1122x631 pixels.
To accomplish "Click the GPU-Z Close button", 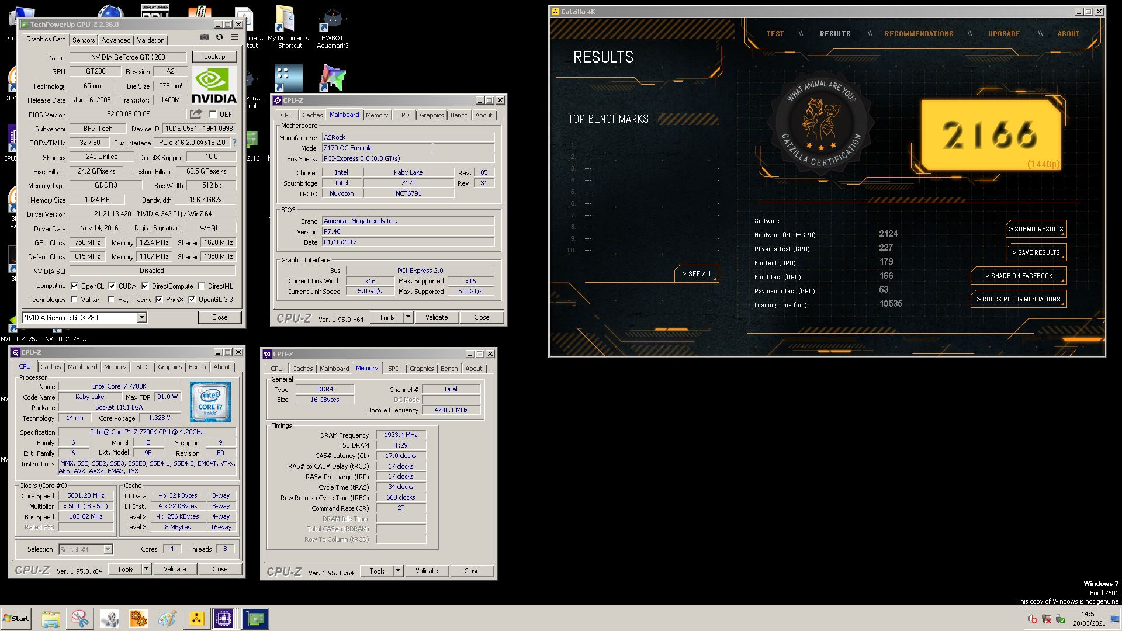I will pos(220,317).
